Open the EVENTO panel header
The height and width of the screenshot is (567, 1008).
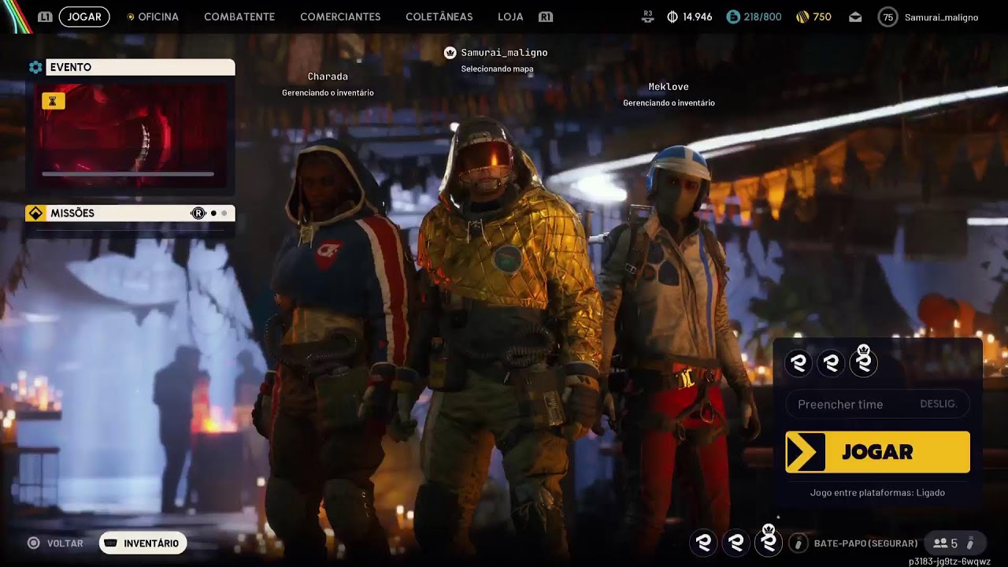[140, 68]
